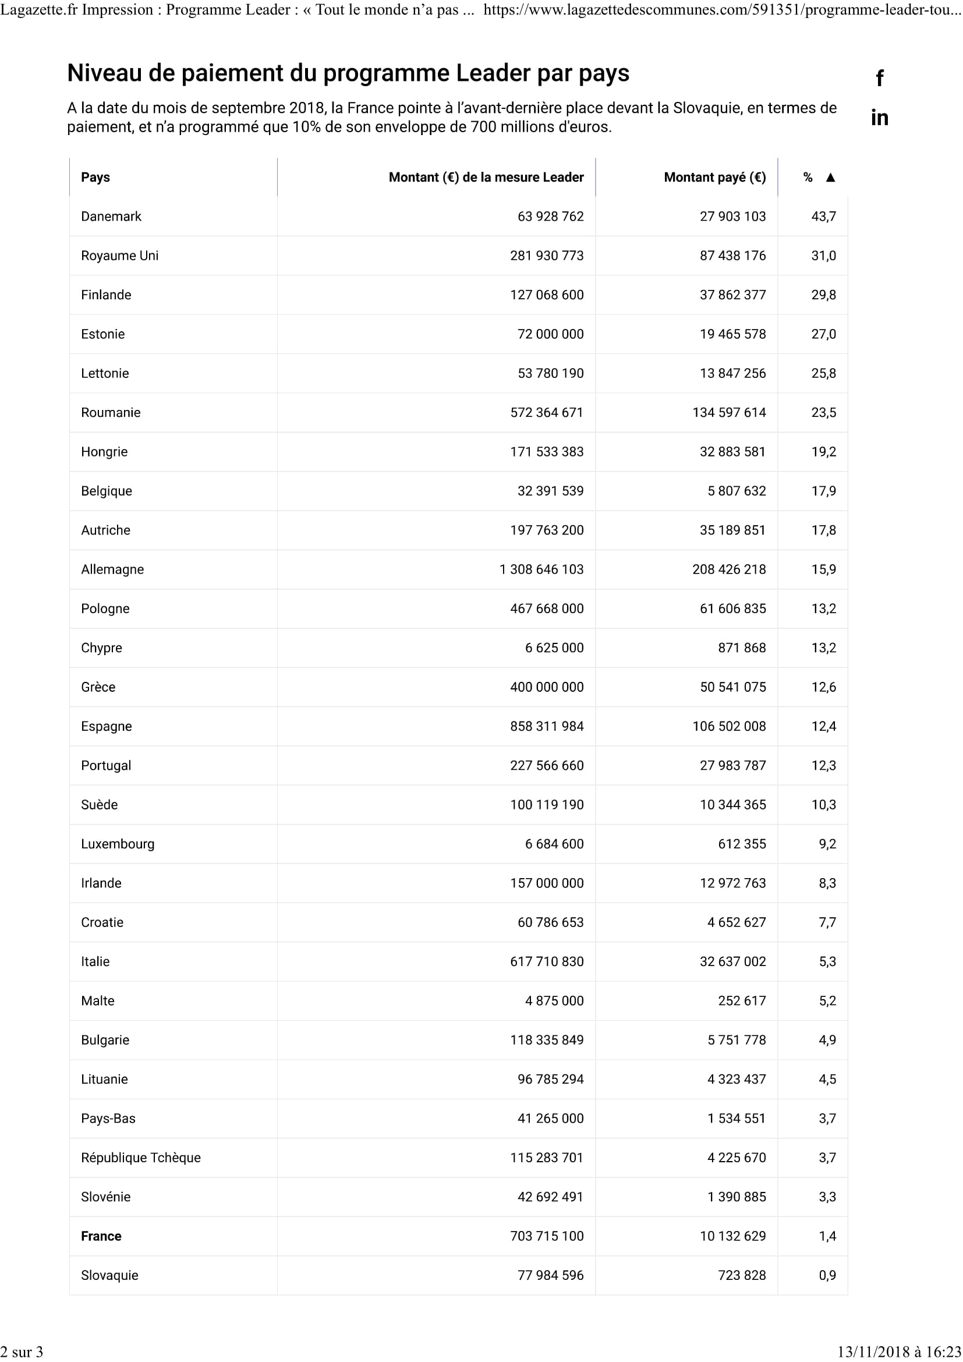963x1362 pixels.
Task: Click the chart title Niveau de paiement
Action: tap(348, 73)
